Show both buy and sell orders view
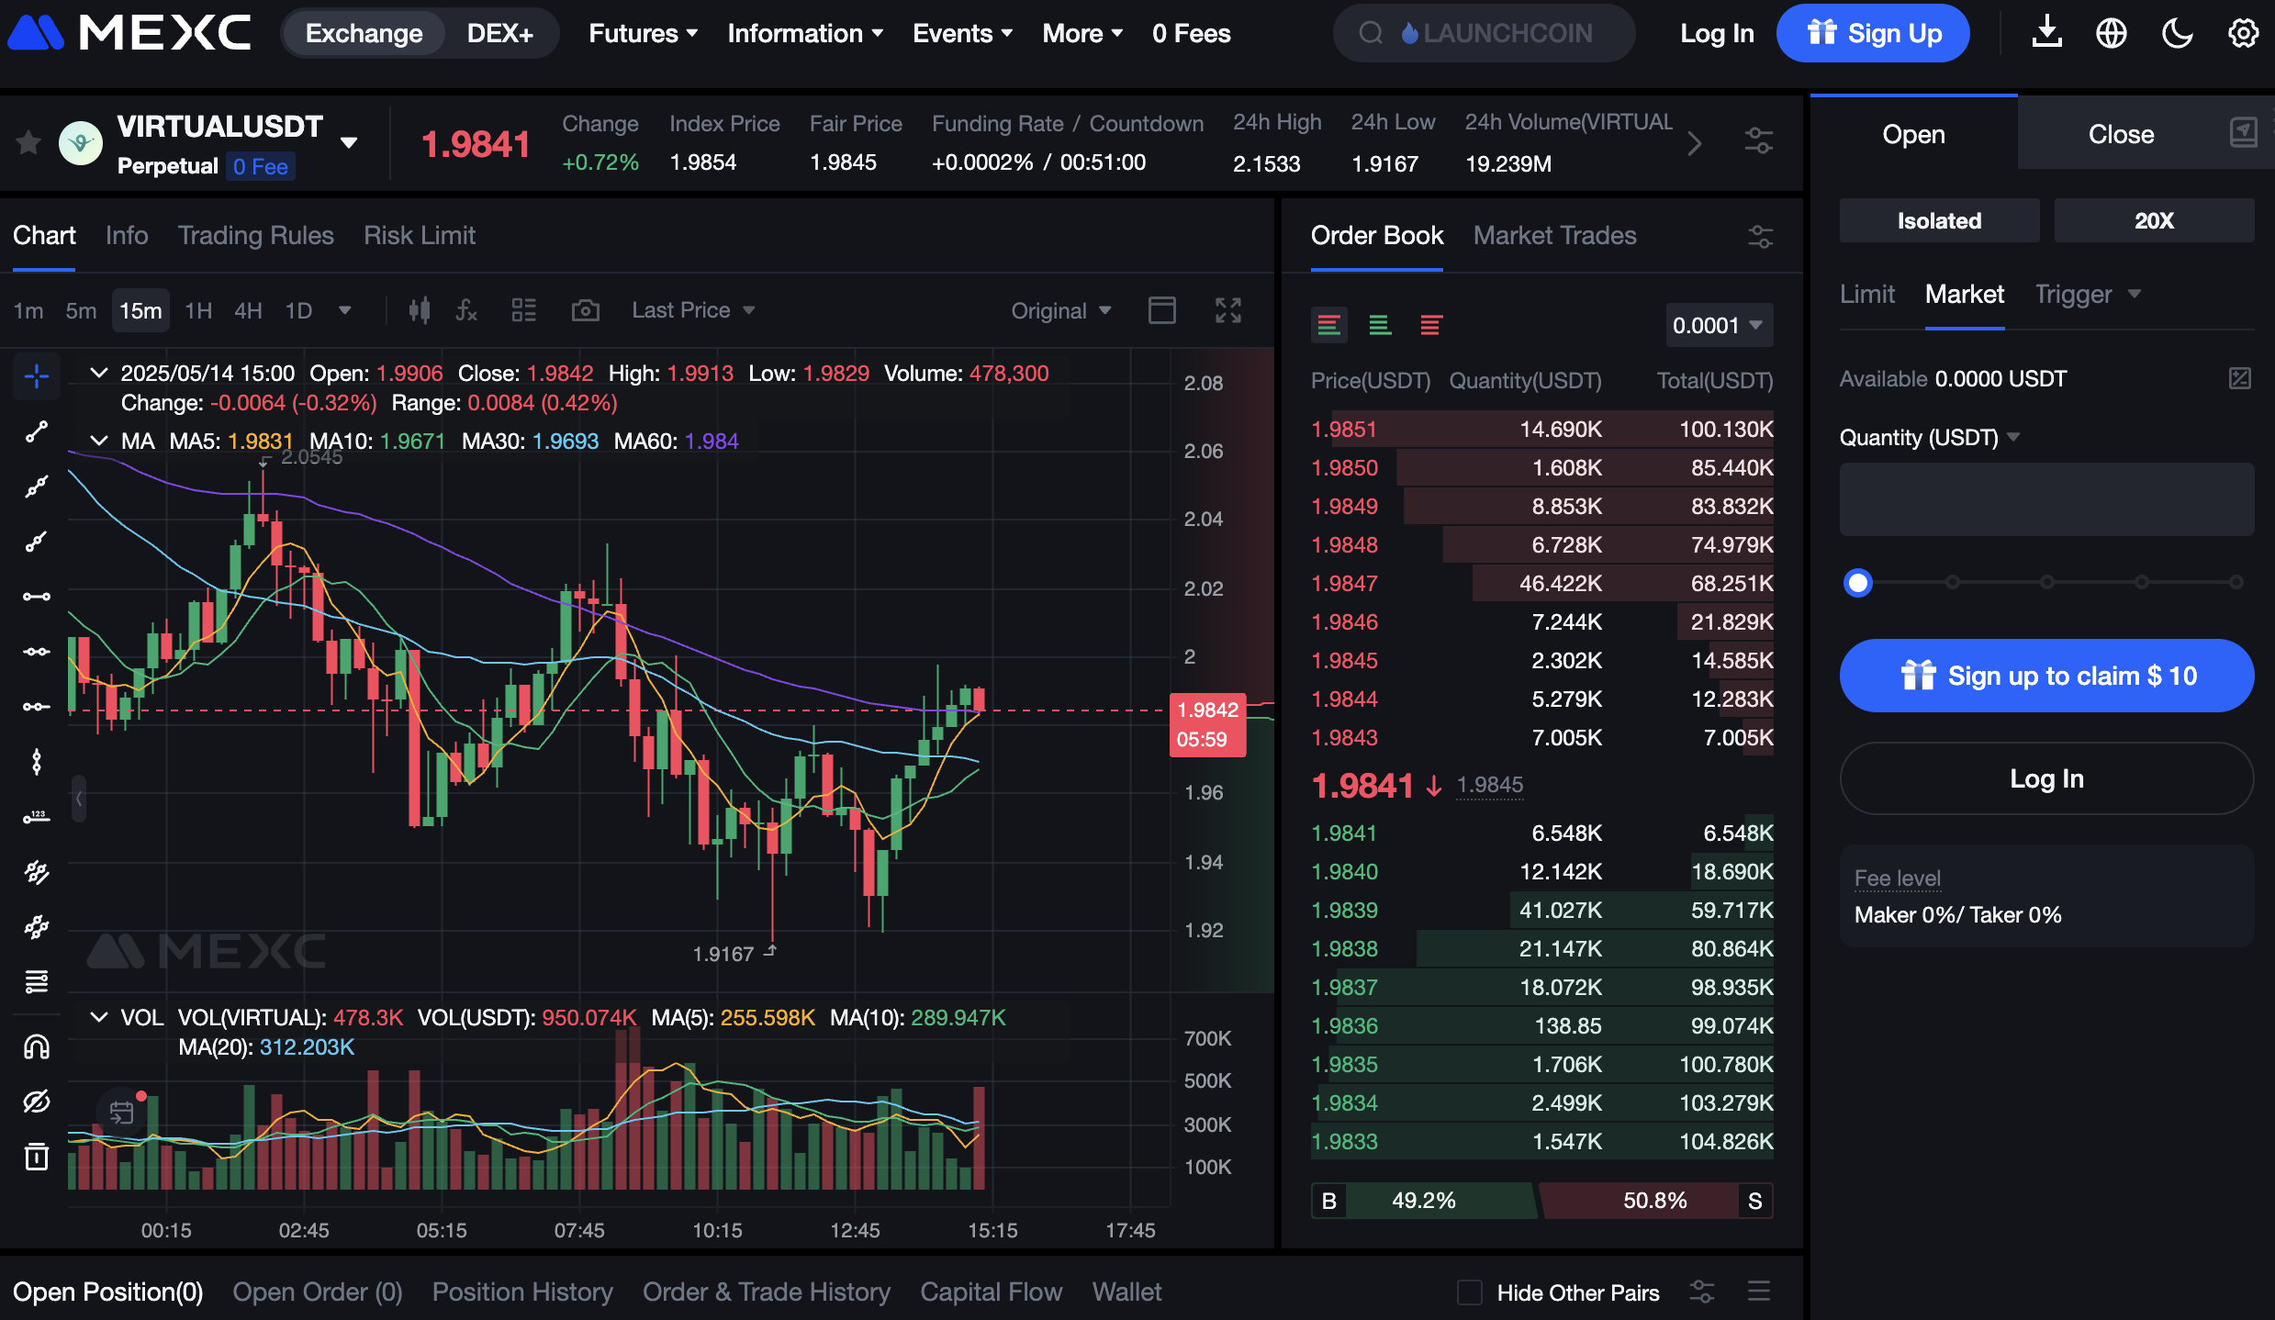The height and width of the screenshot is (1320, 2275). (x=1328, y=325)
